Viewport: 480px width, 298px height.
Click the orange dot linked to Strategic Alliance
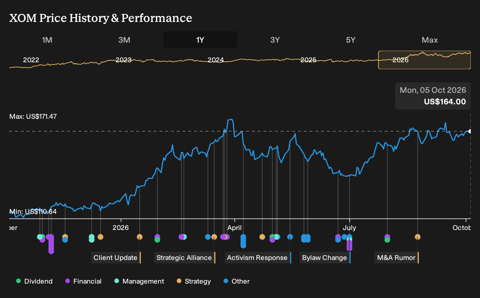point(214,237)
